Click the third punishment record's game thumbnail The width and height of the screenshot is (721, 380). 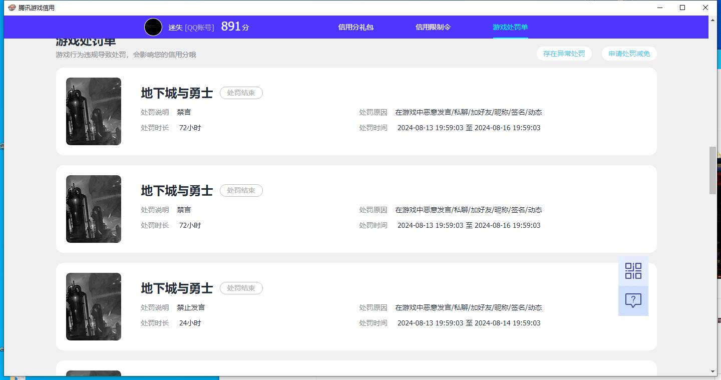click(x=93, y=306)
